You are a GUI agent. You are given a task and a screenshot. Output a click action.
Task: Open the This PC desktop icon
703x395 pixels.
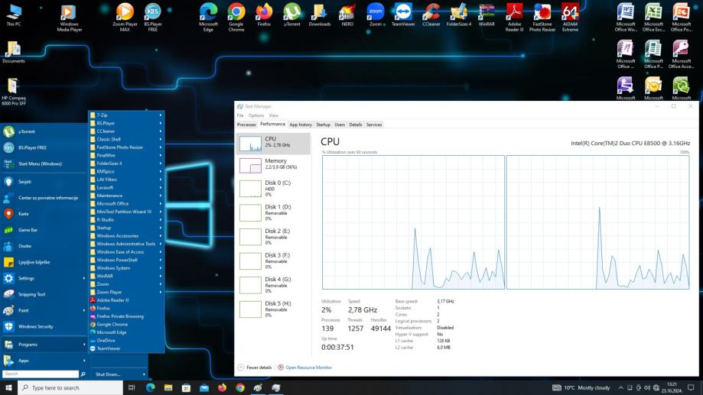pos(14,15)
